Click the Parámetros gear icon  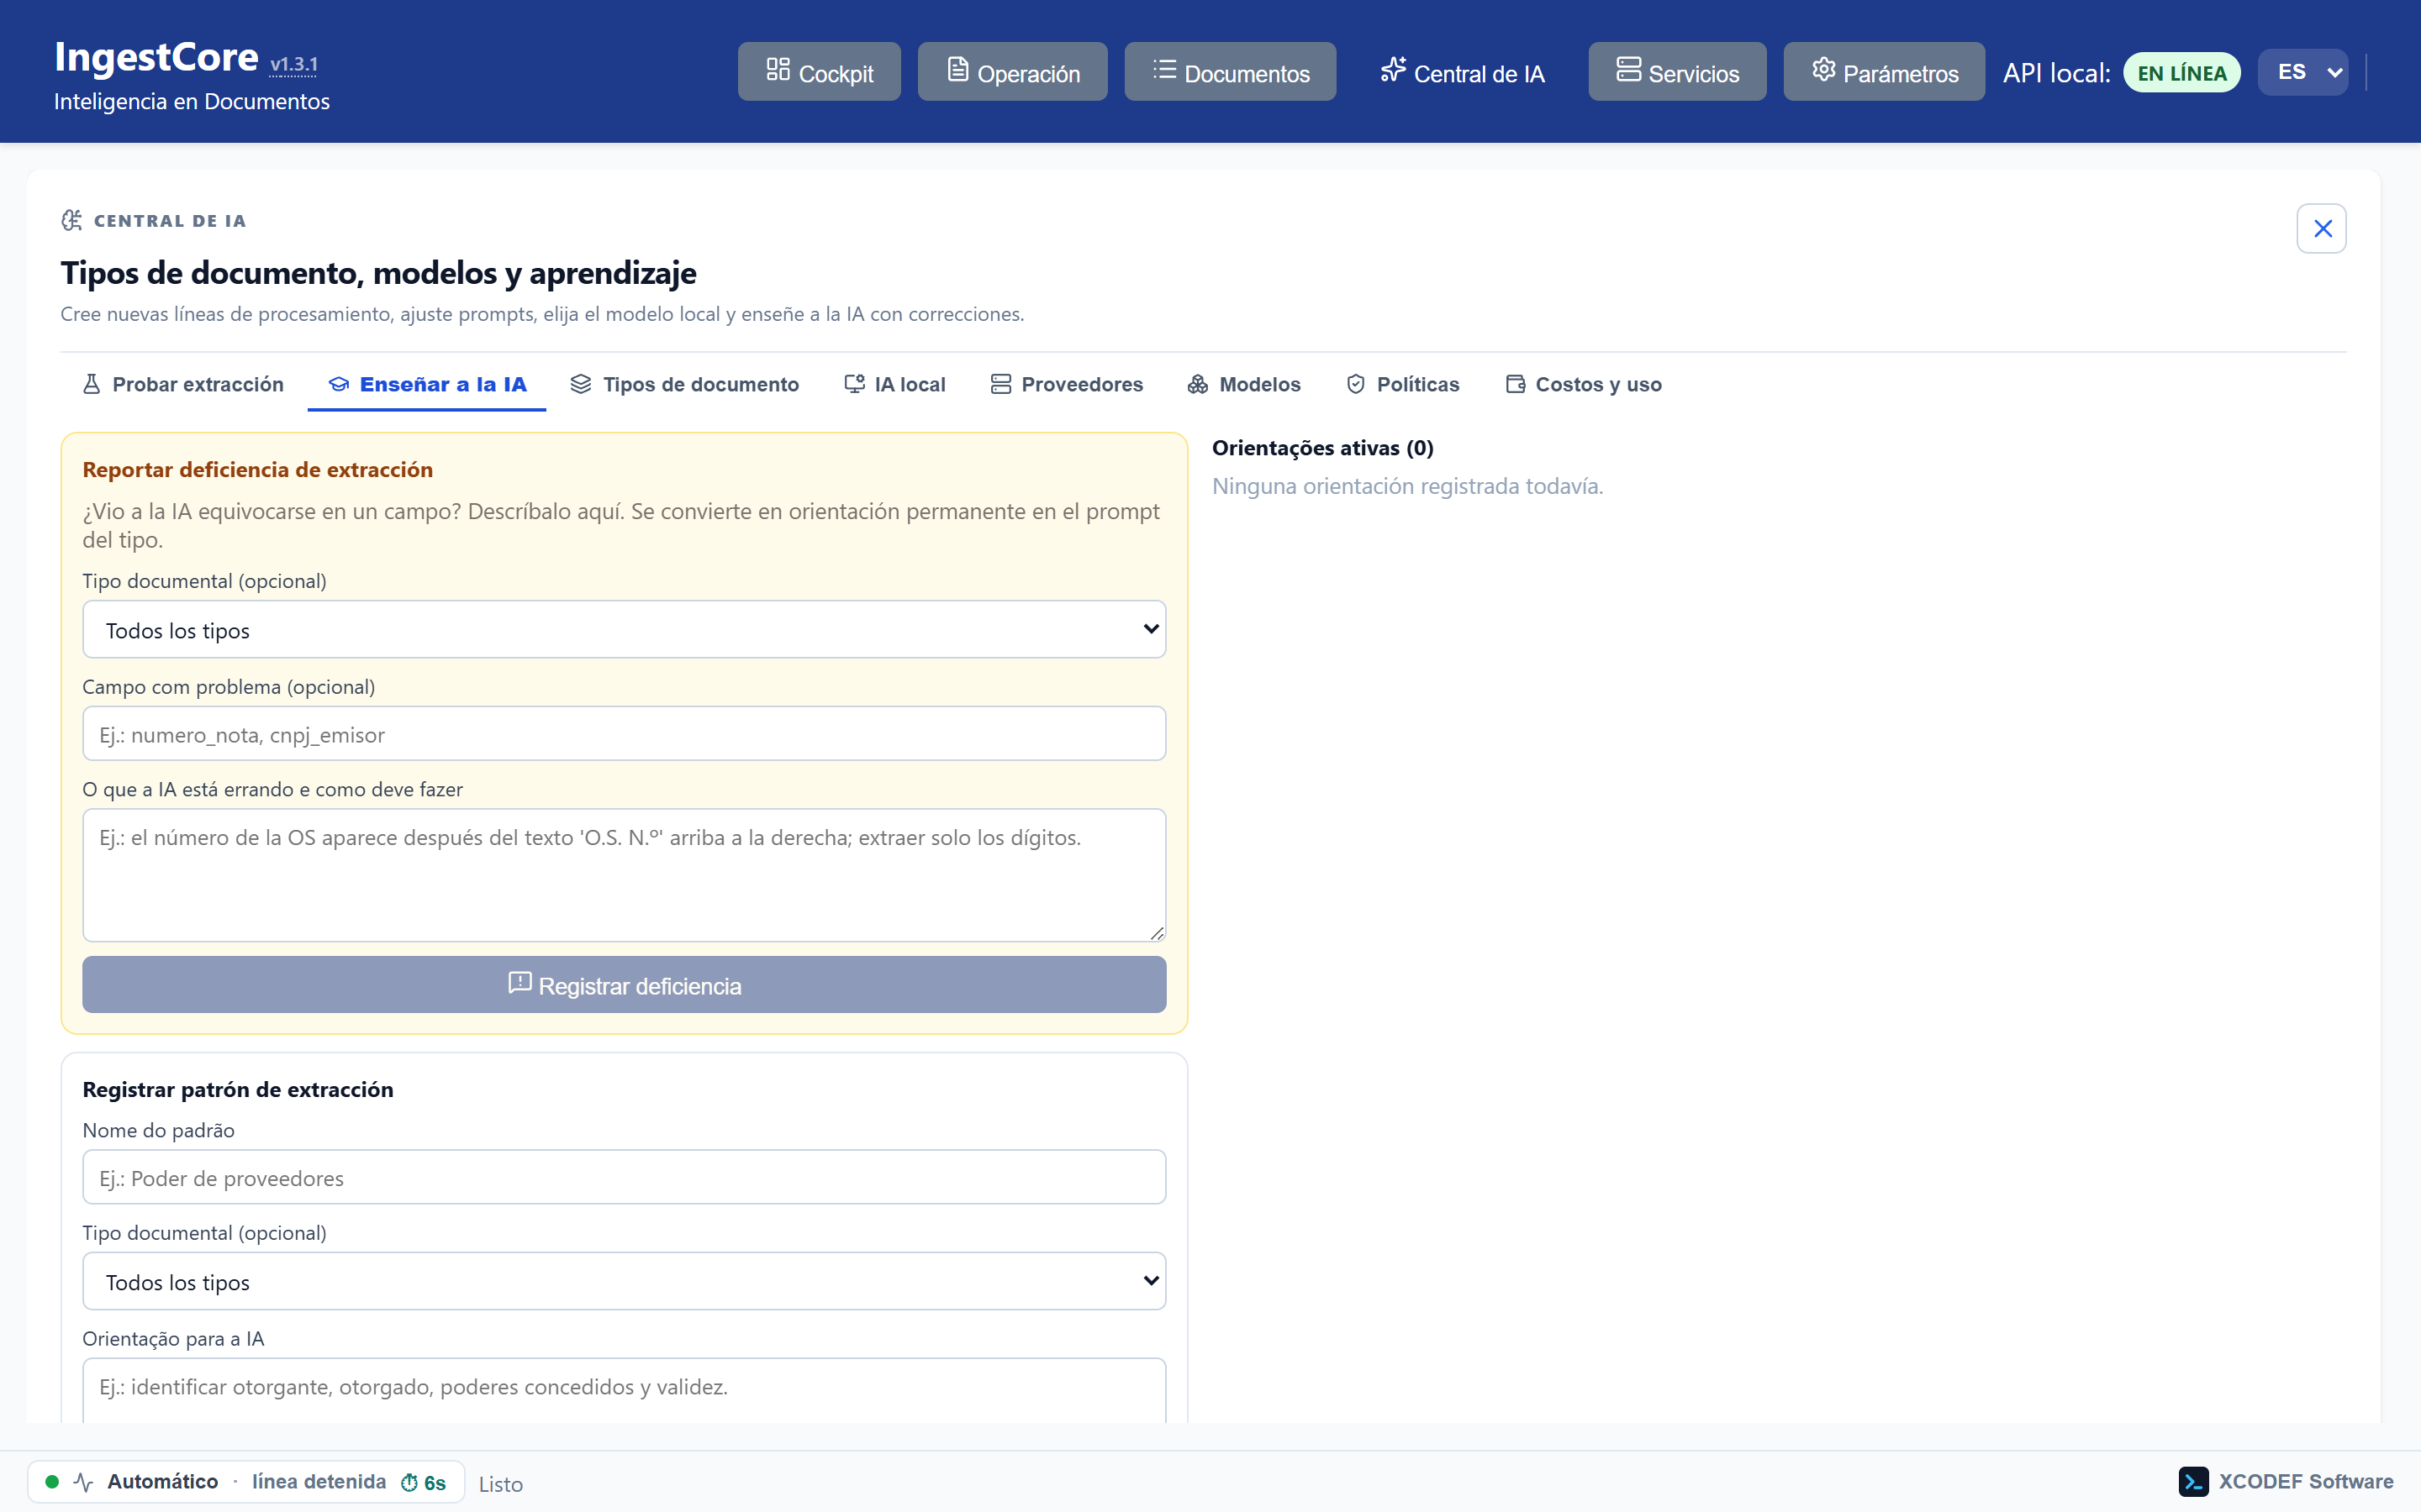pyautogui.click(x=1824, y=69)
